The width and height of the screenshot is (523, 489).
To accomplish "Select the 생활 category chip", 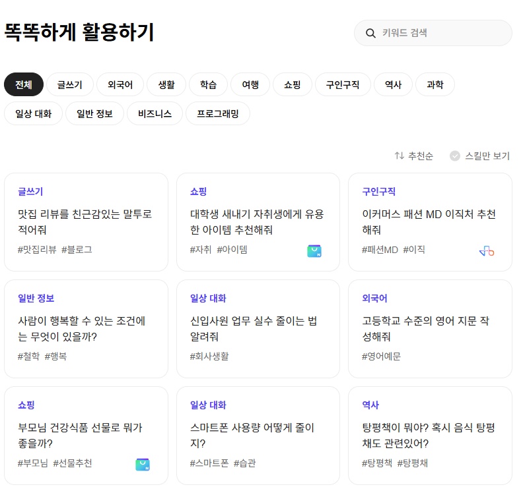I will pyautogui.click(x=166, y=84).
